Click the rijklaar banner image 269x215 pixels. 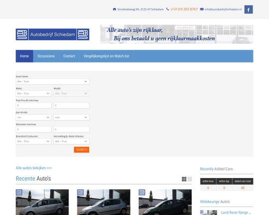pyautogui.click(x=176, y=34)
